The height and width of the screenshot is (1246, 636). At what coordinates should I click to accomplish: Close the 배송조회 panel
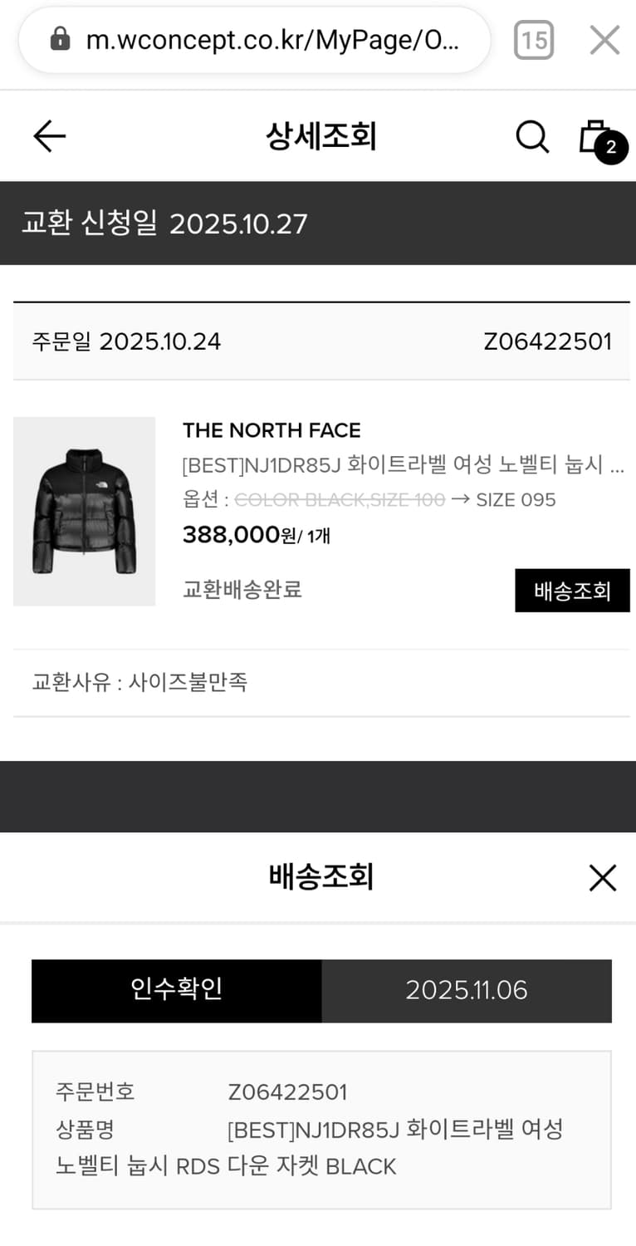602,877
